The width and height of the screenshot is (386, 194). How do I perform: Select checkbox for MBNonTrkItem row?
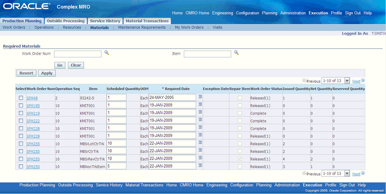pyautogui.click(x=21, y=166)
